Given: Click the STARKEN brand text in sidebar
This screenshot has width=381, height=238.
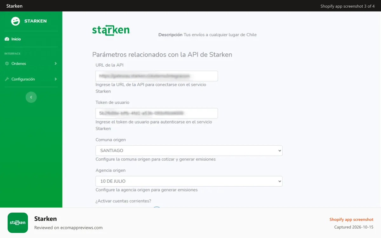Looking at the screenshot, I should point(36,21).
